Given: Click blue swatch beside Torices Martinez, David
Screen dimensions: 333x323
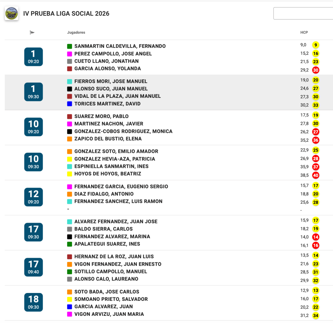Looking at the screenshot, I should coord(69,104).
